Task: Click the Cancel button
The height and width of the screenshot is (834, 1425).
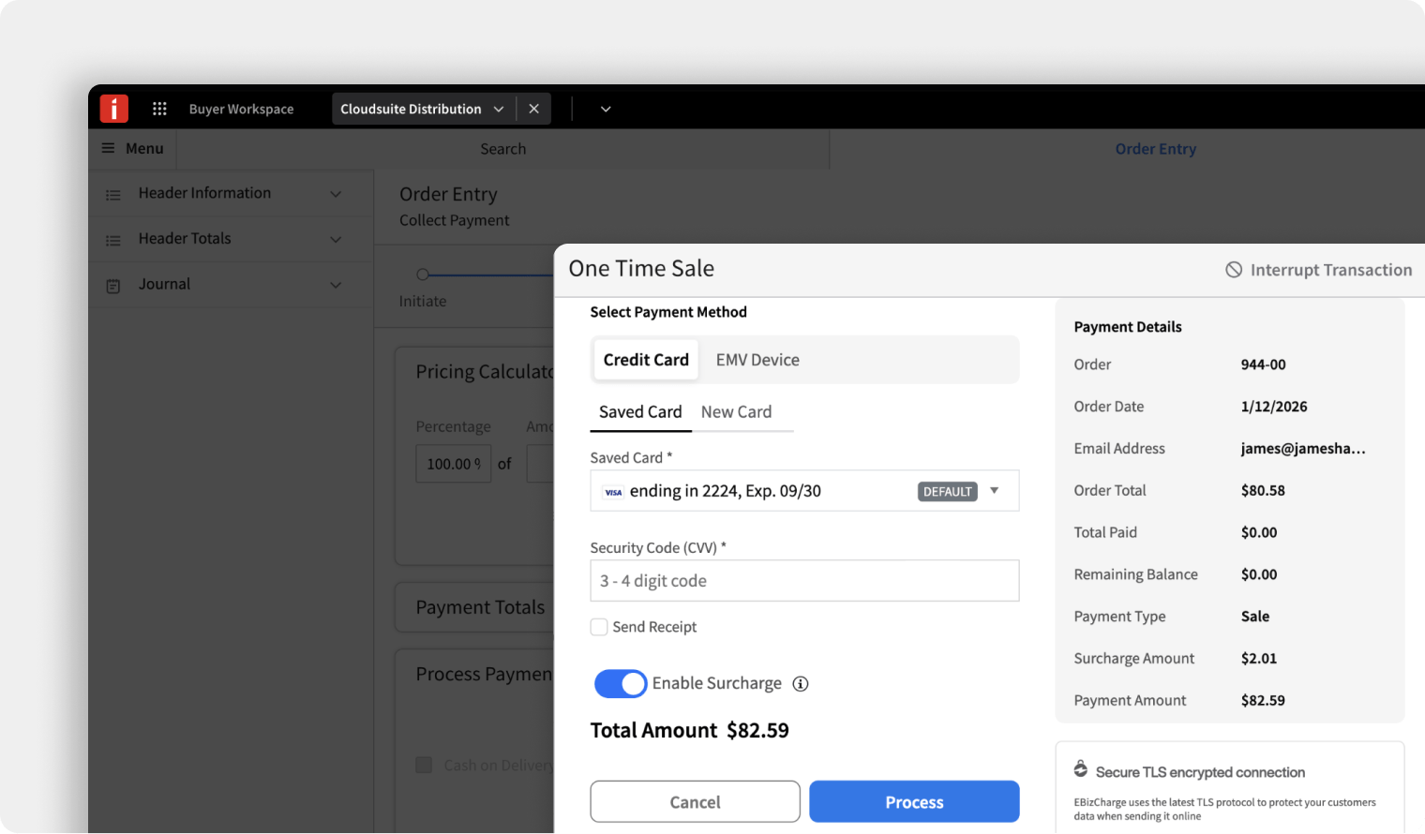Action: [x=695, y=802]
